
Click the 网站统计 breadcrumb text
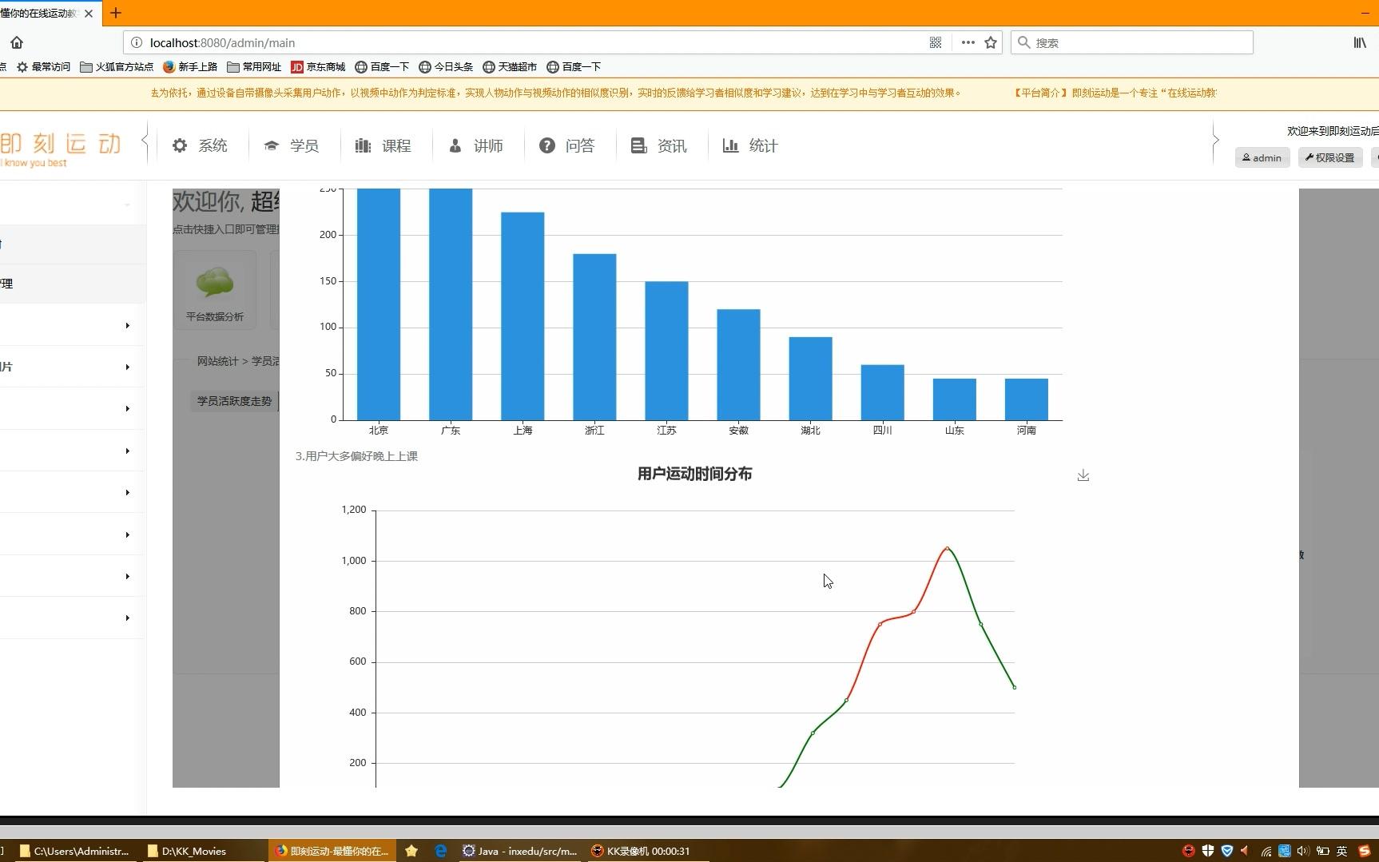point(217,361)
